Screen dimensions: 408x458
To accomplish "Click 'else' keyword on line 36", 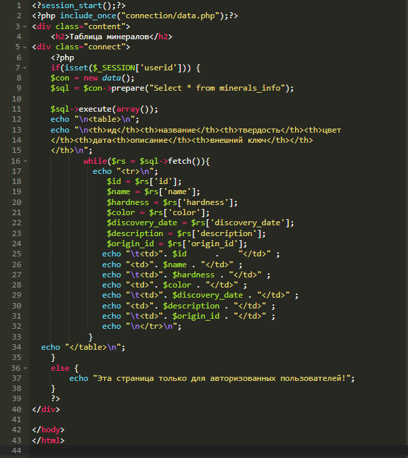I will click(60, 368).
